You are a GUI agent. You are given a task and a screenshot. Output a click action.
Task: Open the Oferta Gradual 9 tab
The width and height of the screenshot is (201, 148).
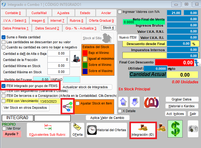point(101,21)
